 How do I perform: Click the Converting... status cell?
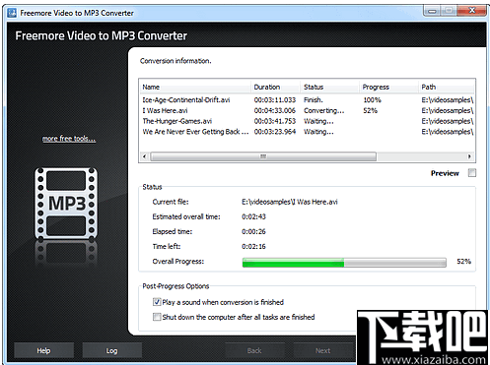click(x=324, y=110)
